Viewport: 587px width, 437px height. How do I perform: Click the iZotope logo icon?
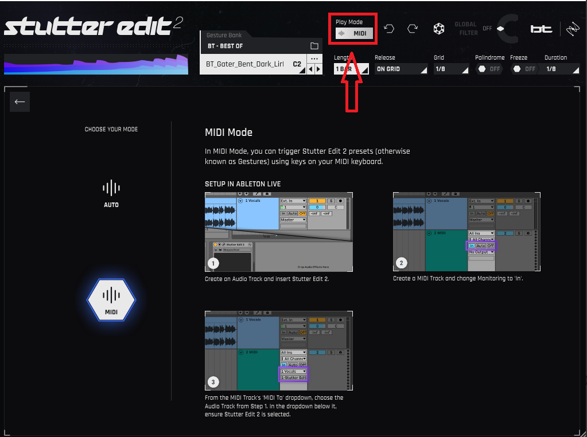573,29
